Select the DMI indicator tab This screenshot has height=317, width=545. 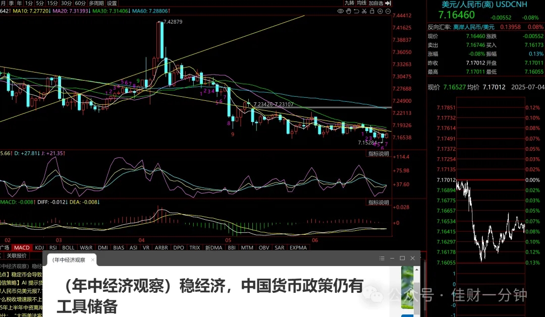(x=103, y=247)
